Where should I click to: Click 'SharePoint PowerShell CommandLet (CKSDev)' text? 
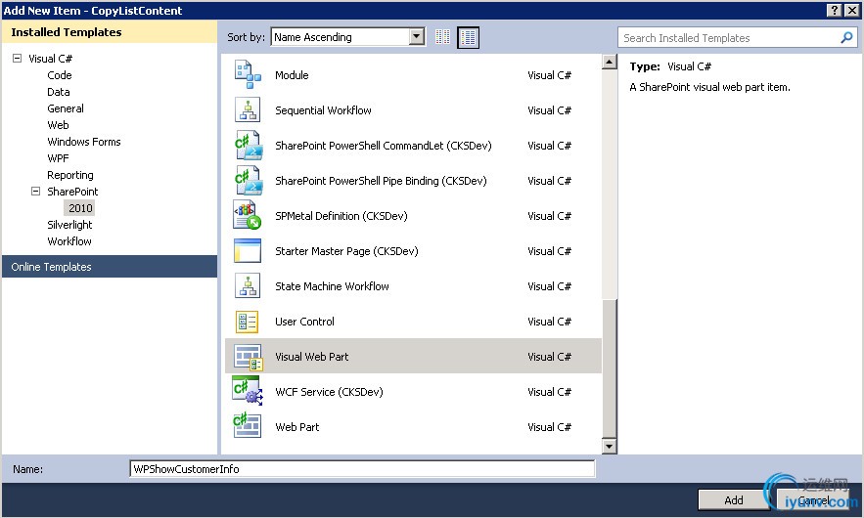[383, 146]
